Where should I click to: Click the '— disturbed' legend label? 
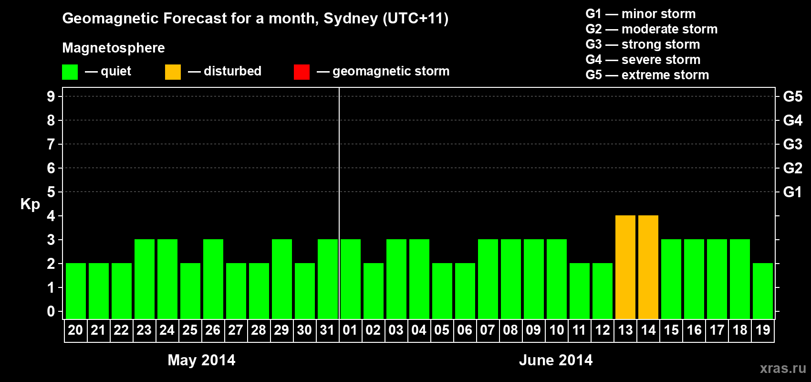225,71
